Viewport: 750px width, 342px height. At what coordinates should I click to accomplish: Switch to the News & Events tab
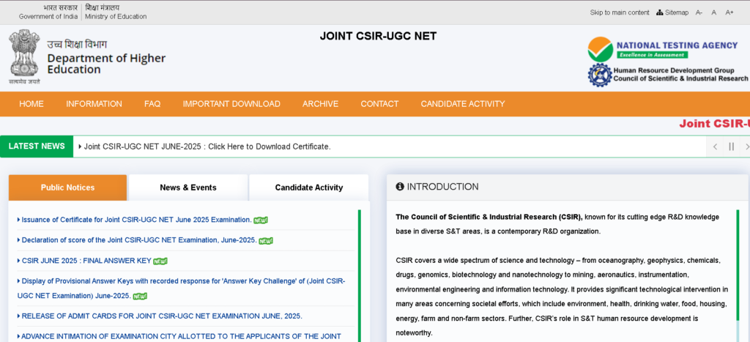tap(188, 187)
